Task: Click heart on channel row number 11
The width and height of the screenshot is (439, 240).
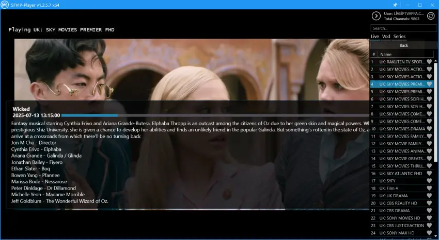Action: click(x=429, y=136)
